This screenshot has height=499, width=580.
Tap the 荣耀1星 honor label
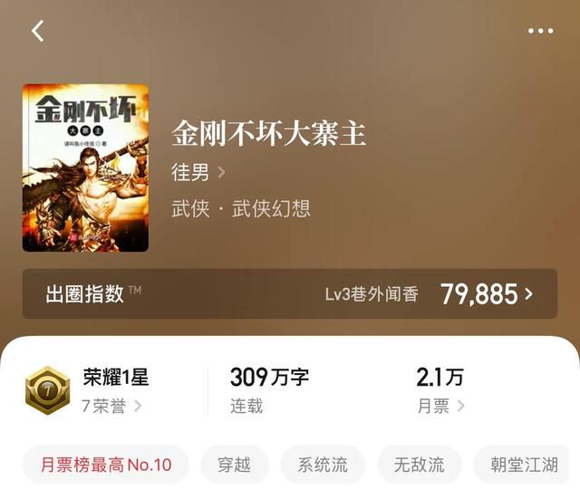point(116,377)
